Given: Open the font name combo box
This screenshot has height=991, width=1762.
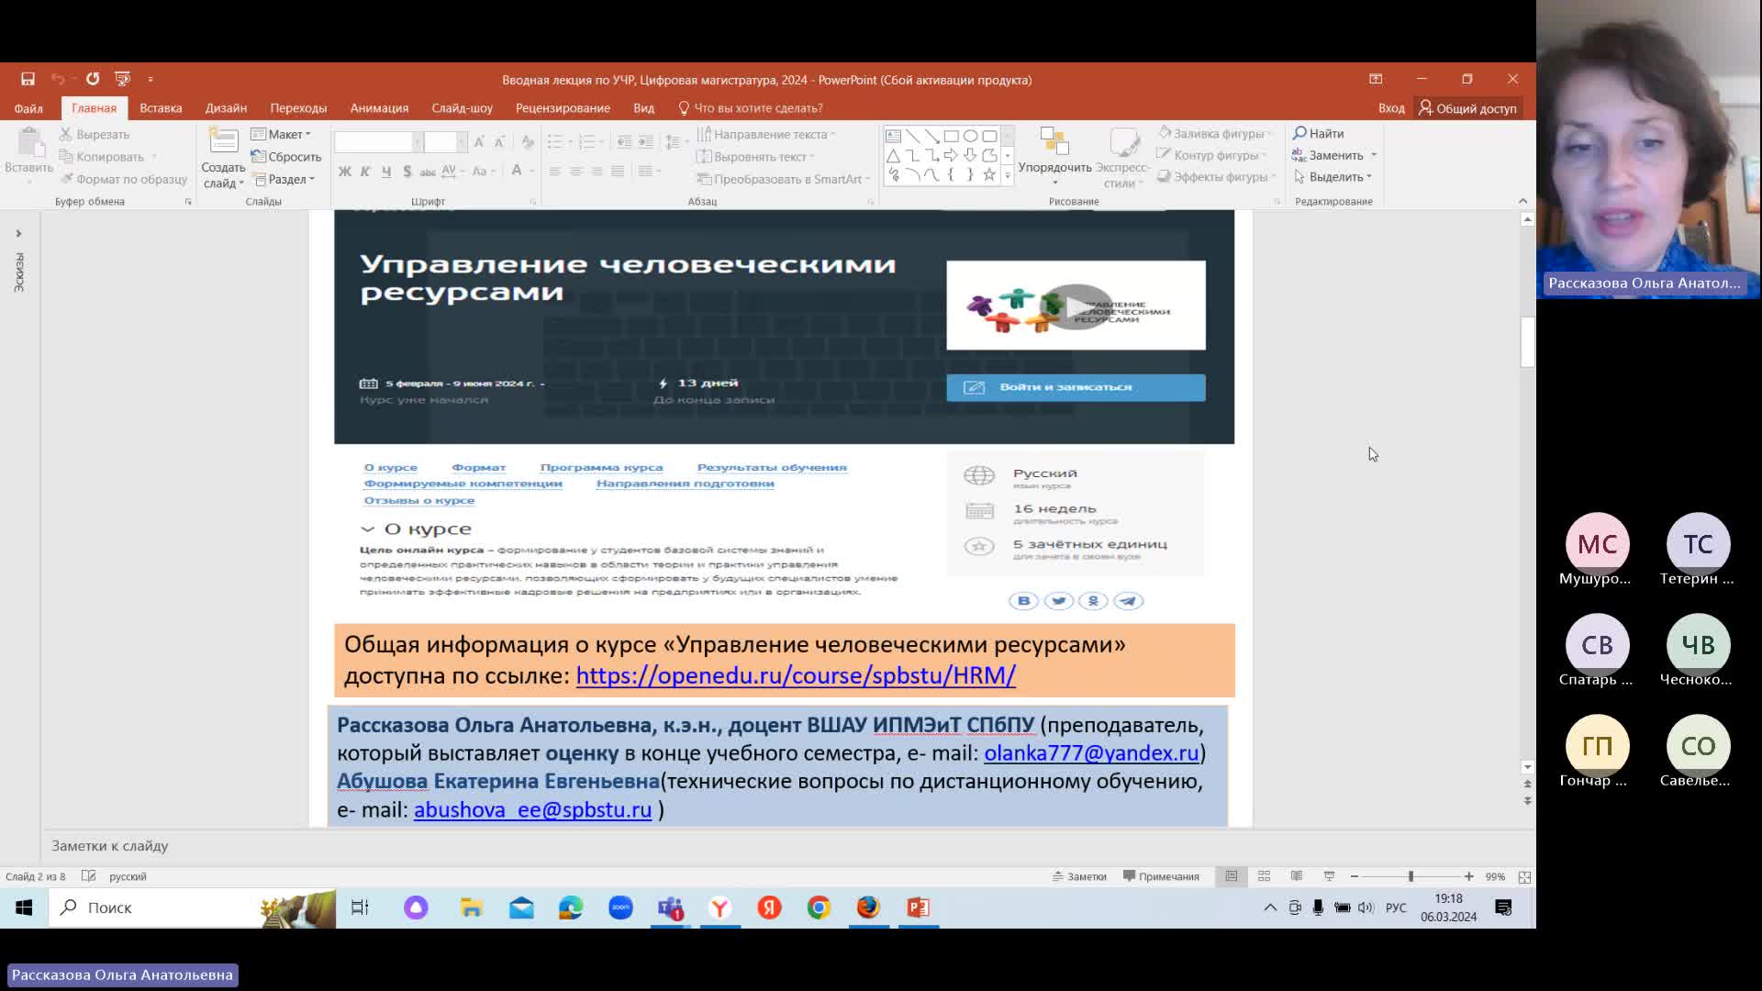Looking at the screenshot, I should click(378, 141).
